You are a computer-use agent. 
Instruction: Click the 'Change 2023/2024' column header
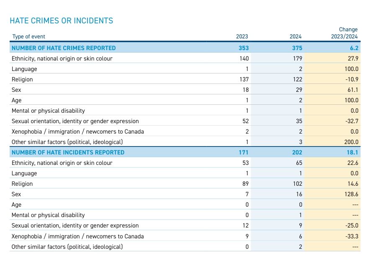pyautogui.click(x=344, y=33)
